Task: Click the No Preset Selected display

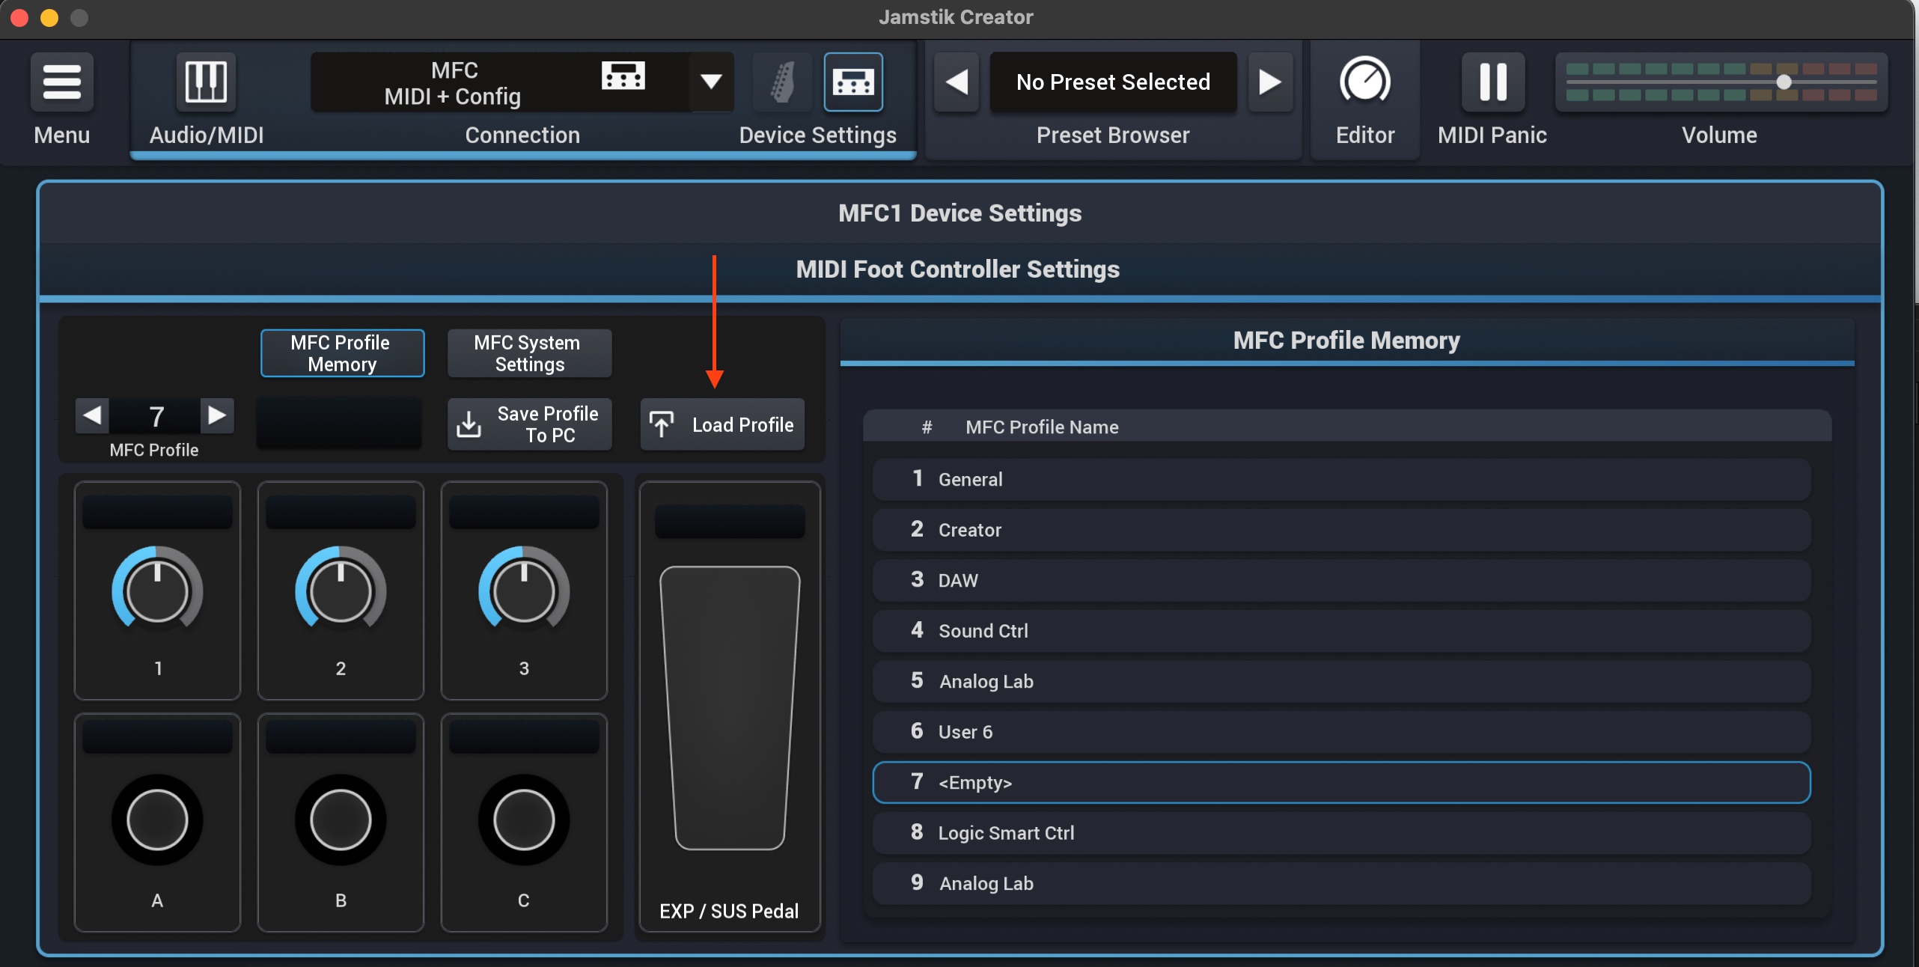Action: (x=1113, y=82)
